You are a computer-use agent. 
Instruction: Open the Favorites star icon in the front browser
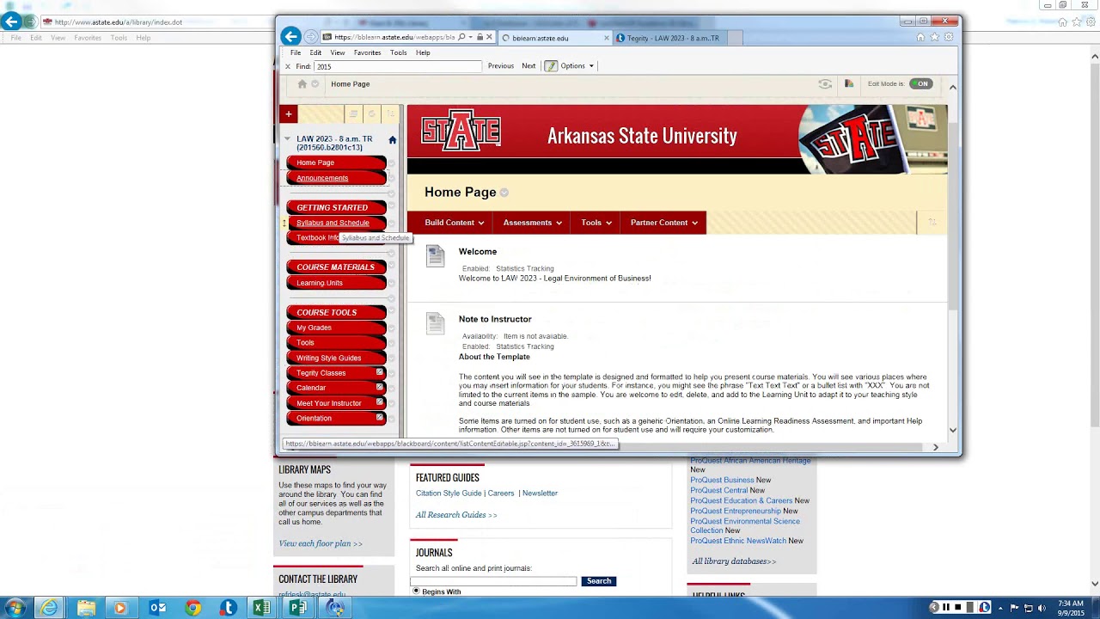[x=935, y=37]
